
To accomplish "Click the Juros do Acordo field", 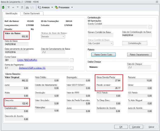I will [x=140, y=111].
